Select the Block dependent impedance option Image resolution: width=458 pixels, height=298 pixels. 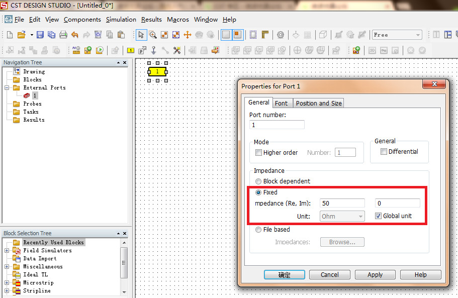[x=258, y=181]
